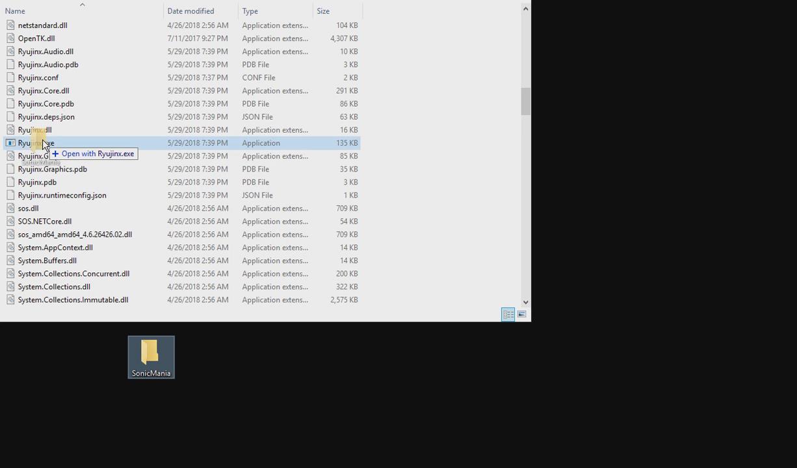Click the System.Buffers.dll file icon
Screen dimensions: 797x468
tap(10, 261)
